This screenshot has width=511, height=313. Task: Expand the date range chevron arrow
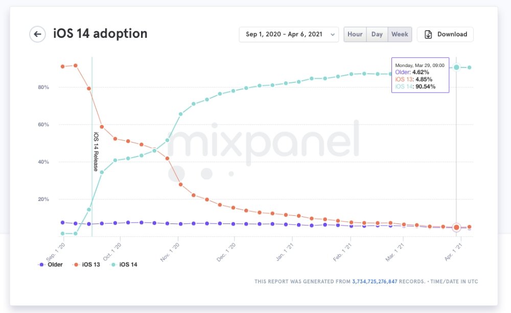(333, 35)
